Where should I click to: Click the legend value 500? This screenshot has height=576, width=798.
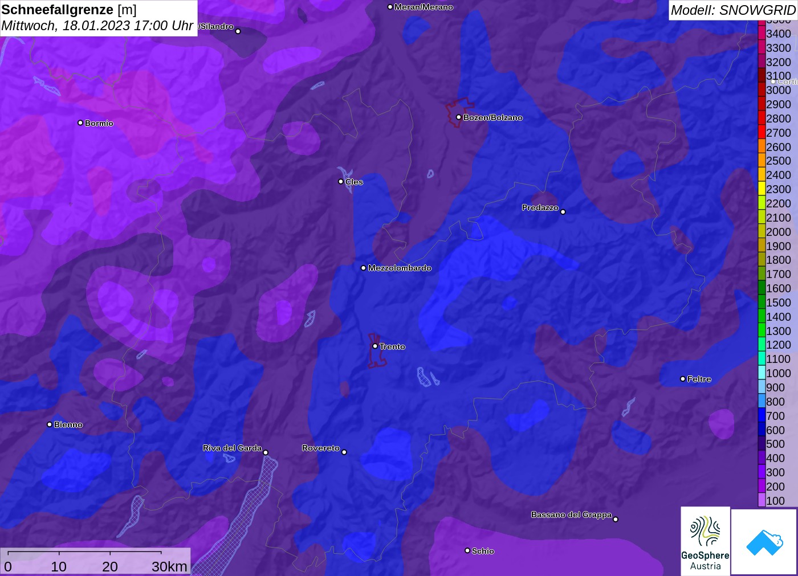(776, 444)
